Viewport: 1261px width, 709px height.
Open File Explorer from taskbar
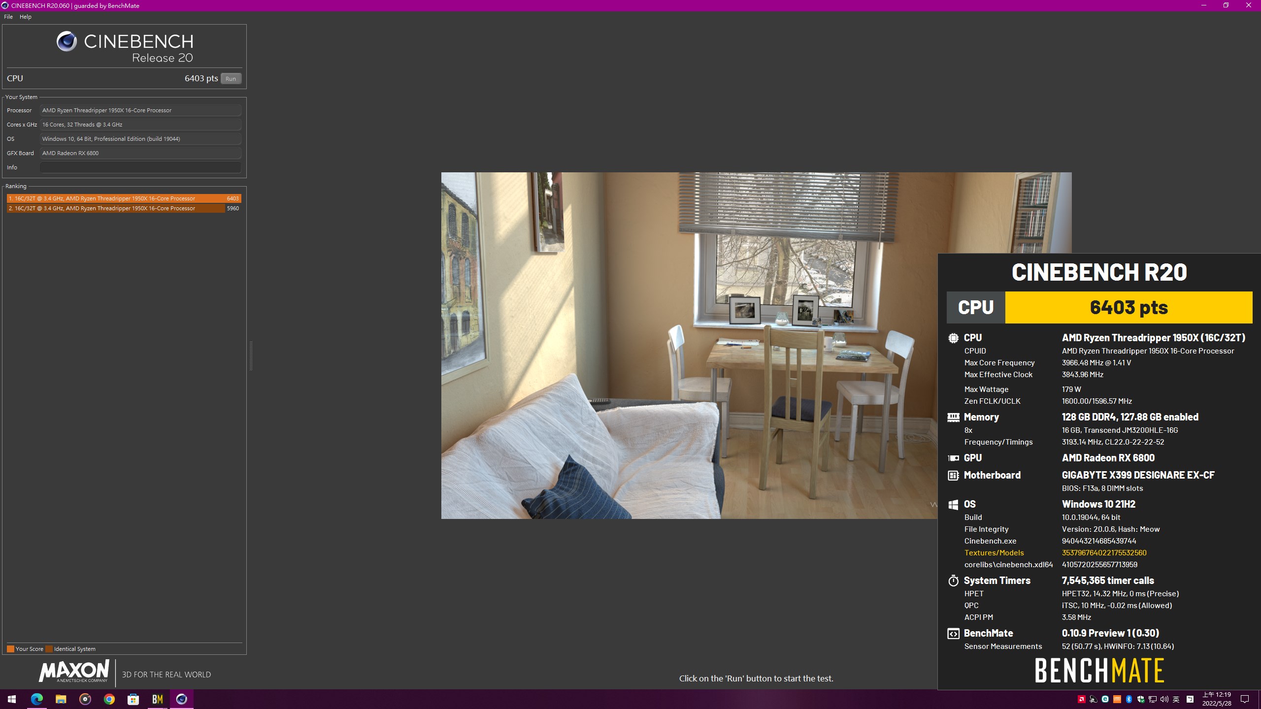coord(61,699)
